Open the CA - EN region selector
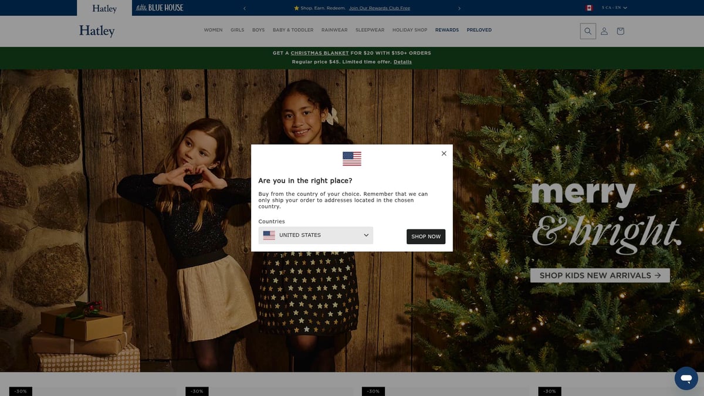Viewport: 704px width, 396px height. [614, 8]
